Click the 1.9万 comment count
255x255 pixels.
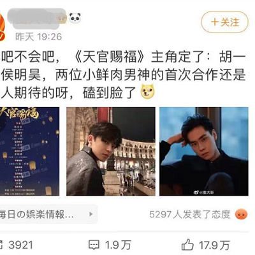[118, 245]
